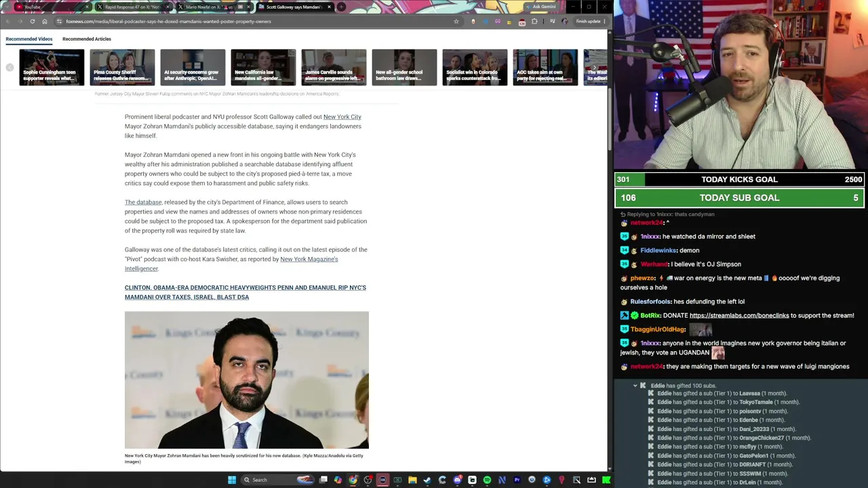This screenshot has width=868, height=488.
Task: Reload the Fox News page
Action: (x=32, y=21)
